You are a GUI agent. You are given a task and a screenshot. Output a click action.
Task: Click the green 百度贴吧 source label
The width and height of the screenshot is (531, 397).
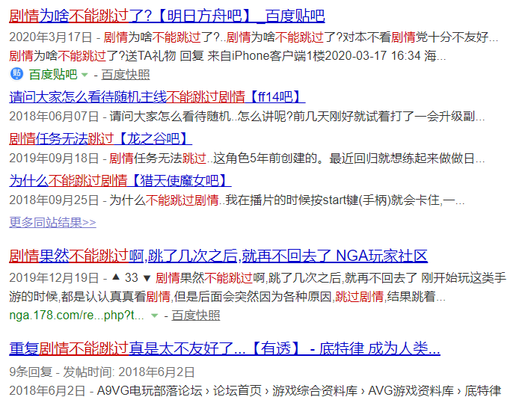pos(53,75)
